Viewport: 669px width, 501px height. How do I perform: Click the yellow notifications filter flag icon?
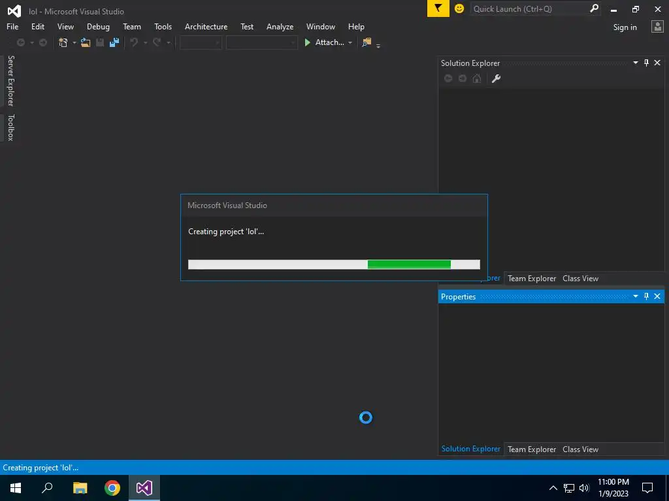pos(438,8)
